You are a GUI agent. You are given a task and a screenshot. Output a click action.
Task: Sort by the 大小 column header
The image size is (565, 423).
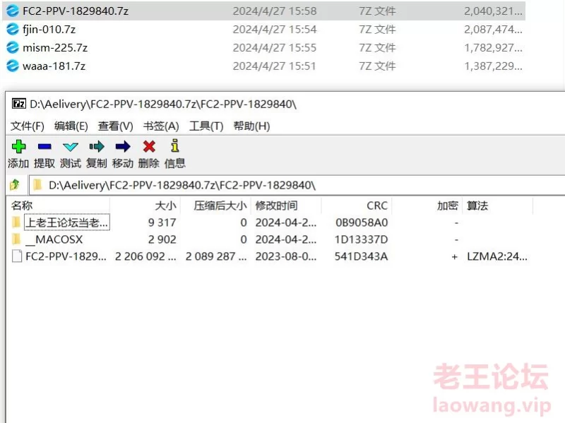(x=165, y=205)
